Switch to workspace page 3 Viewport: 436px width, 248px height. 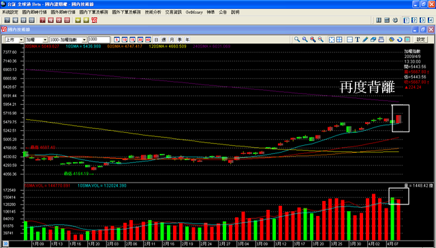click(x=422, y=20)
